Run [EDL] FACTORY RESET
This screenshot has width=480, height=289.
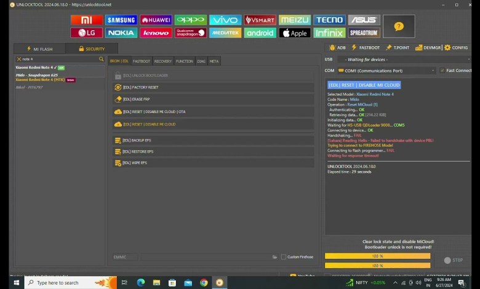214,87
